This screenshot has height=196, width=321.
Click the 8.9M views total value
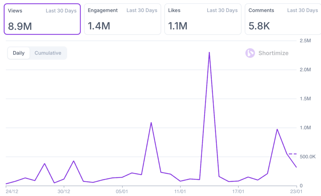[20, 26]
